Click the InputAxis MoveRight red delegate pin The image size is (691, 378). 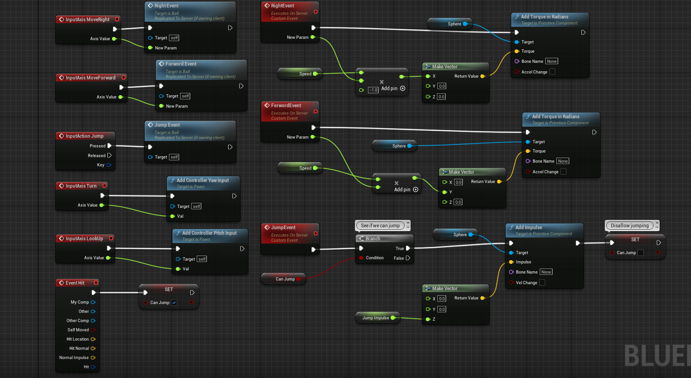(x=117, y=19)
